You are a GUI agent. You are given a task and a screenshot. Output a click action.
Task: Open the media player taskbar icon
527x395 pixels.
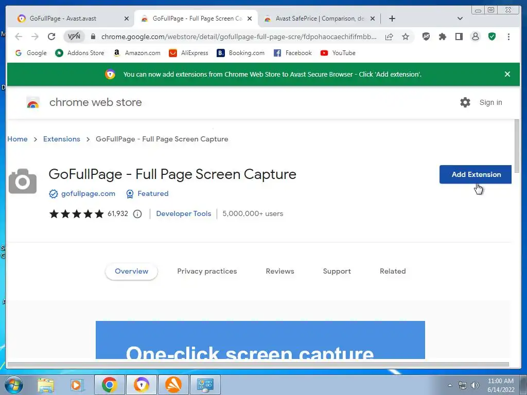click(76, 385)
